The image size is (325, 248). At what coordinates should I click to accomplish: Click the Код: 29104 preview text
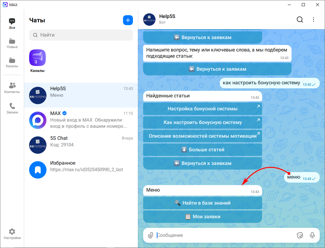click(x=62, y=145)
